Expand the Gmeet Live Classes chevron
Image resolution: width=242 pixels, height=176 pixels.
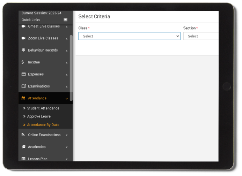pos(67,27)
